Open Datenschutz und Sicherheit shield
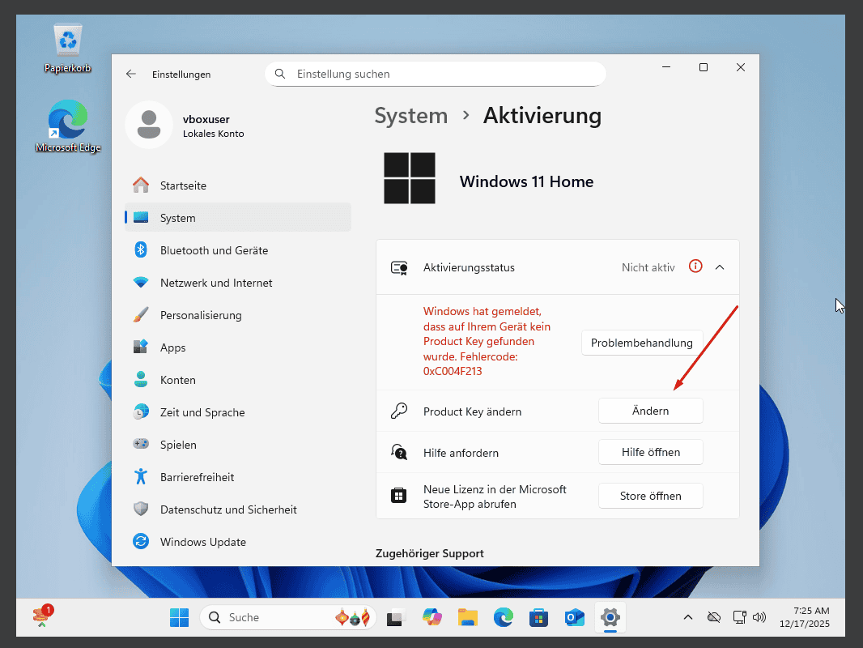This screenshot has height=648, width=863. (141, 509)
